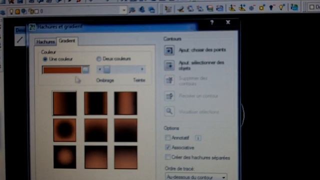Click the Supprimer des contours icon
Viewport: 320px width, 180px height.
coord(169,80)
